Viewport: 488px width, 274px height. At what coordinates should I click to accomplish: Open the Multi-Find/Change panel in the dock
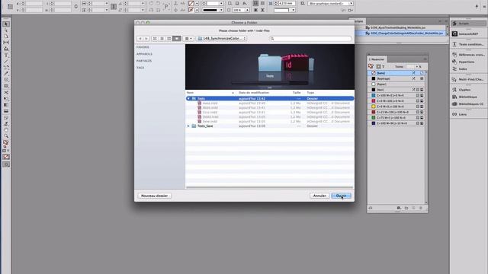468,79
